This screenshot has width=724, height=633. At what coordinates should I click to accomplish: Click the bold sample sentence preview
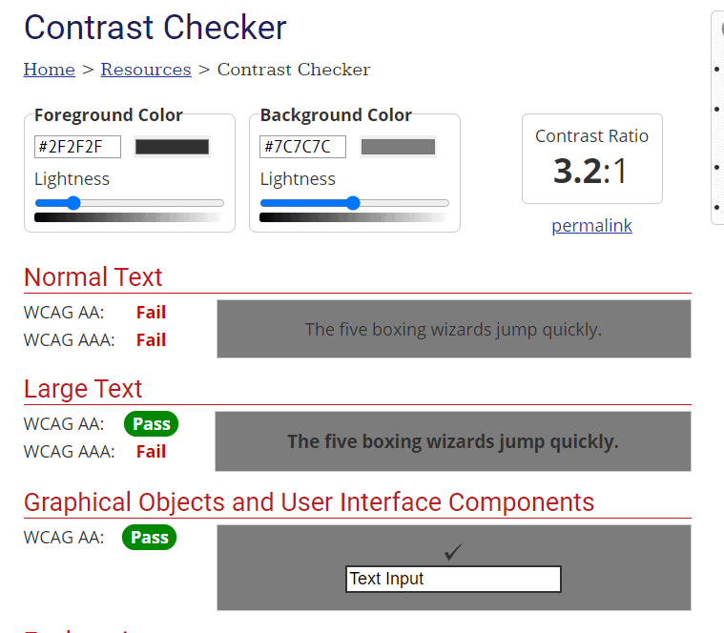[453, 441]
